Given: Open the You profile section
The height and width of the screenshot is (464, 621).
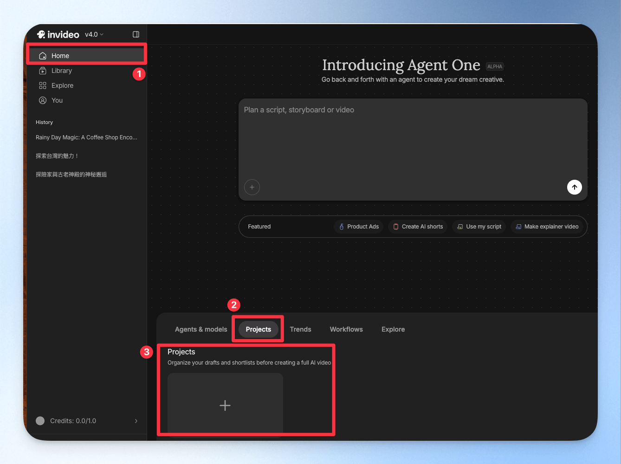Looking at the screenshot, I should click(86, 100).
